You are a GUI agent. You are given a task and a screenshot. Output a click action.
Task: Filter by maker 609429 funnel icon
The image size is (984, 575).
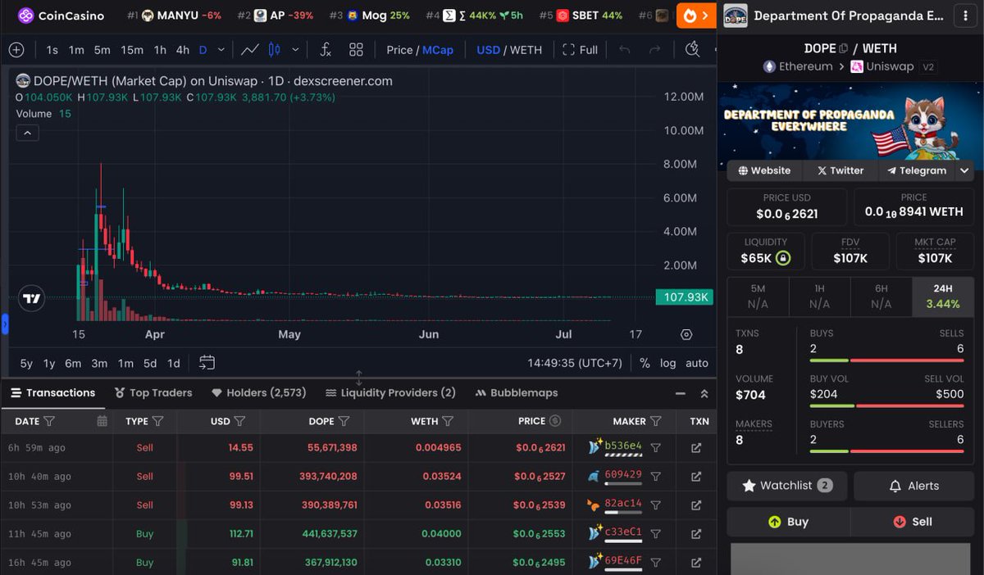[656, 477]
